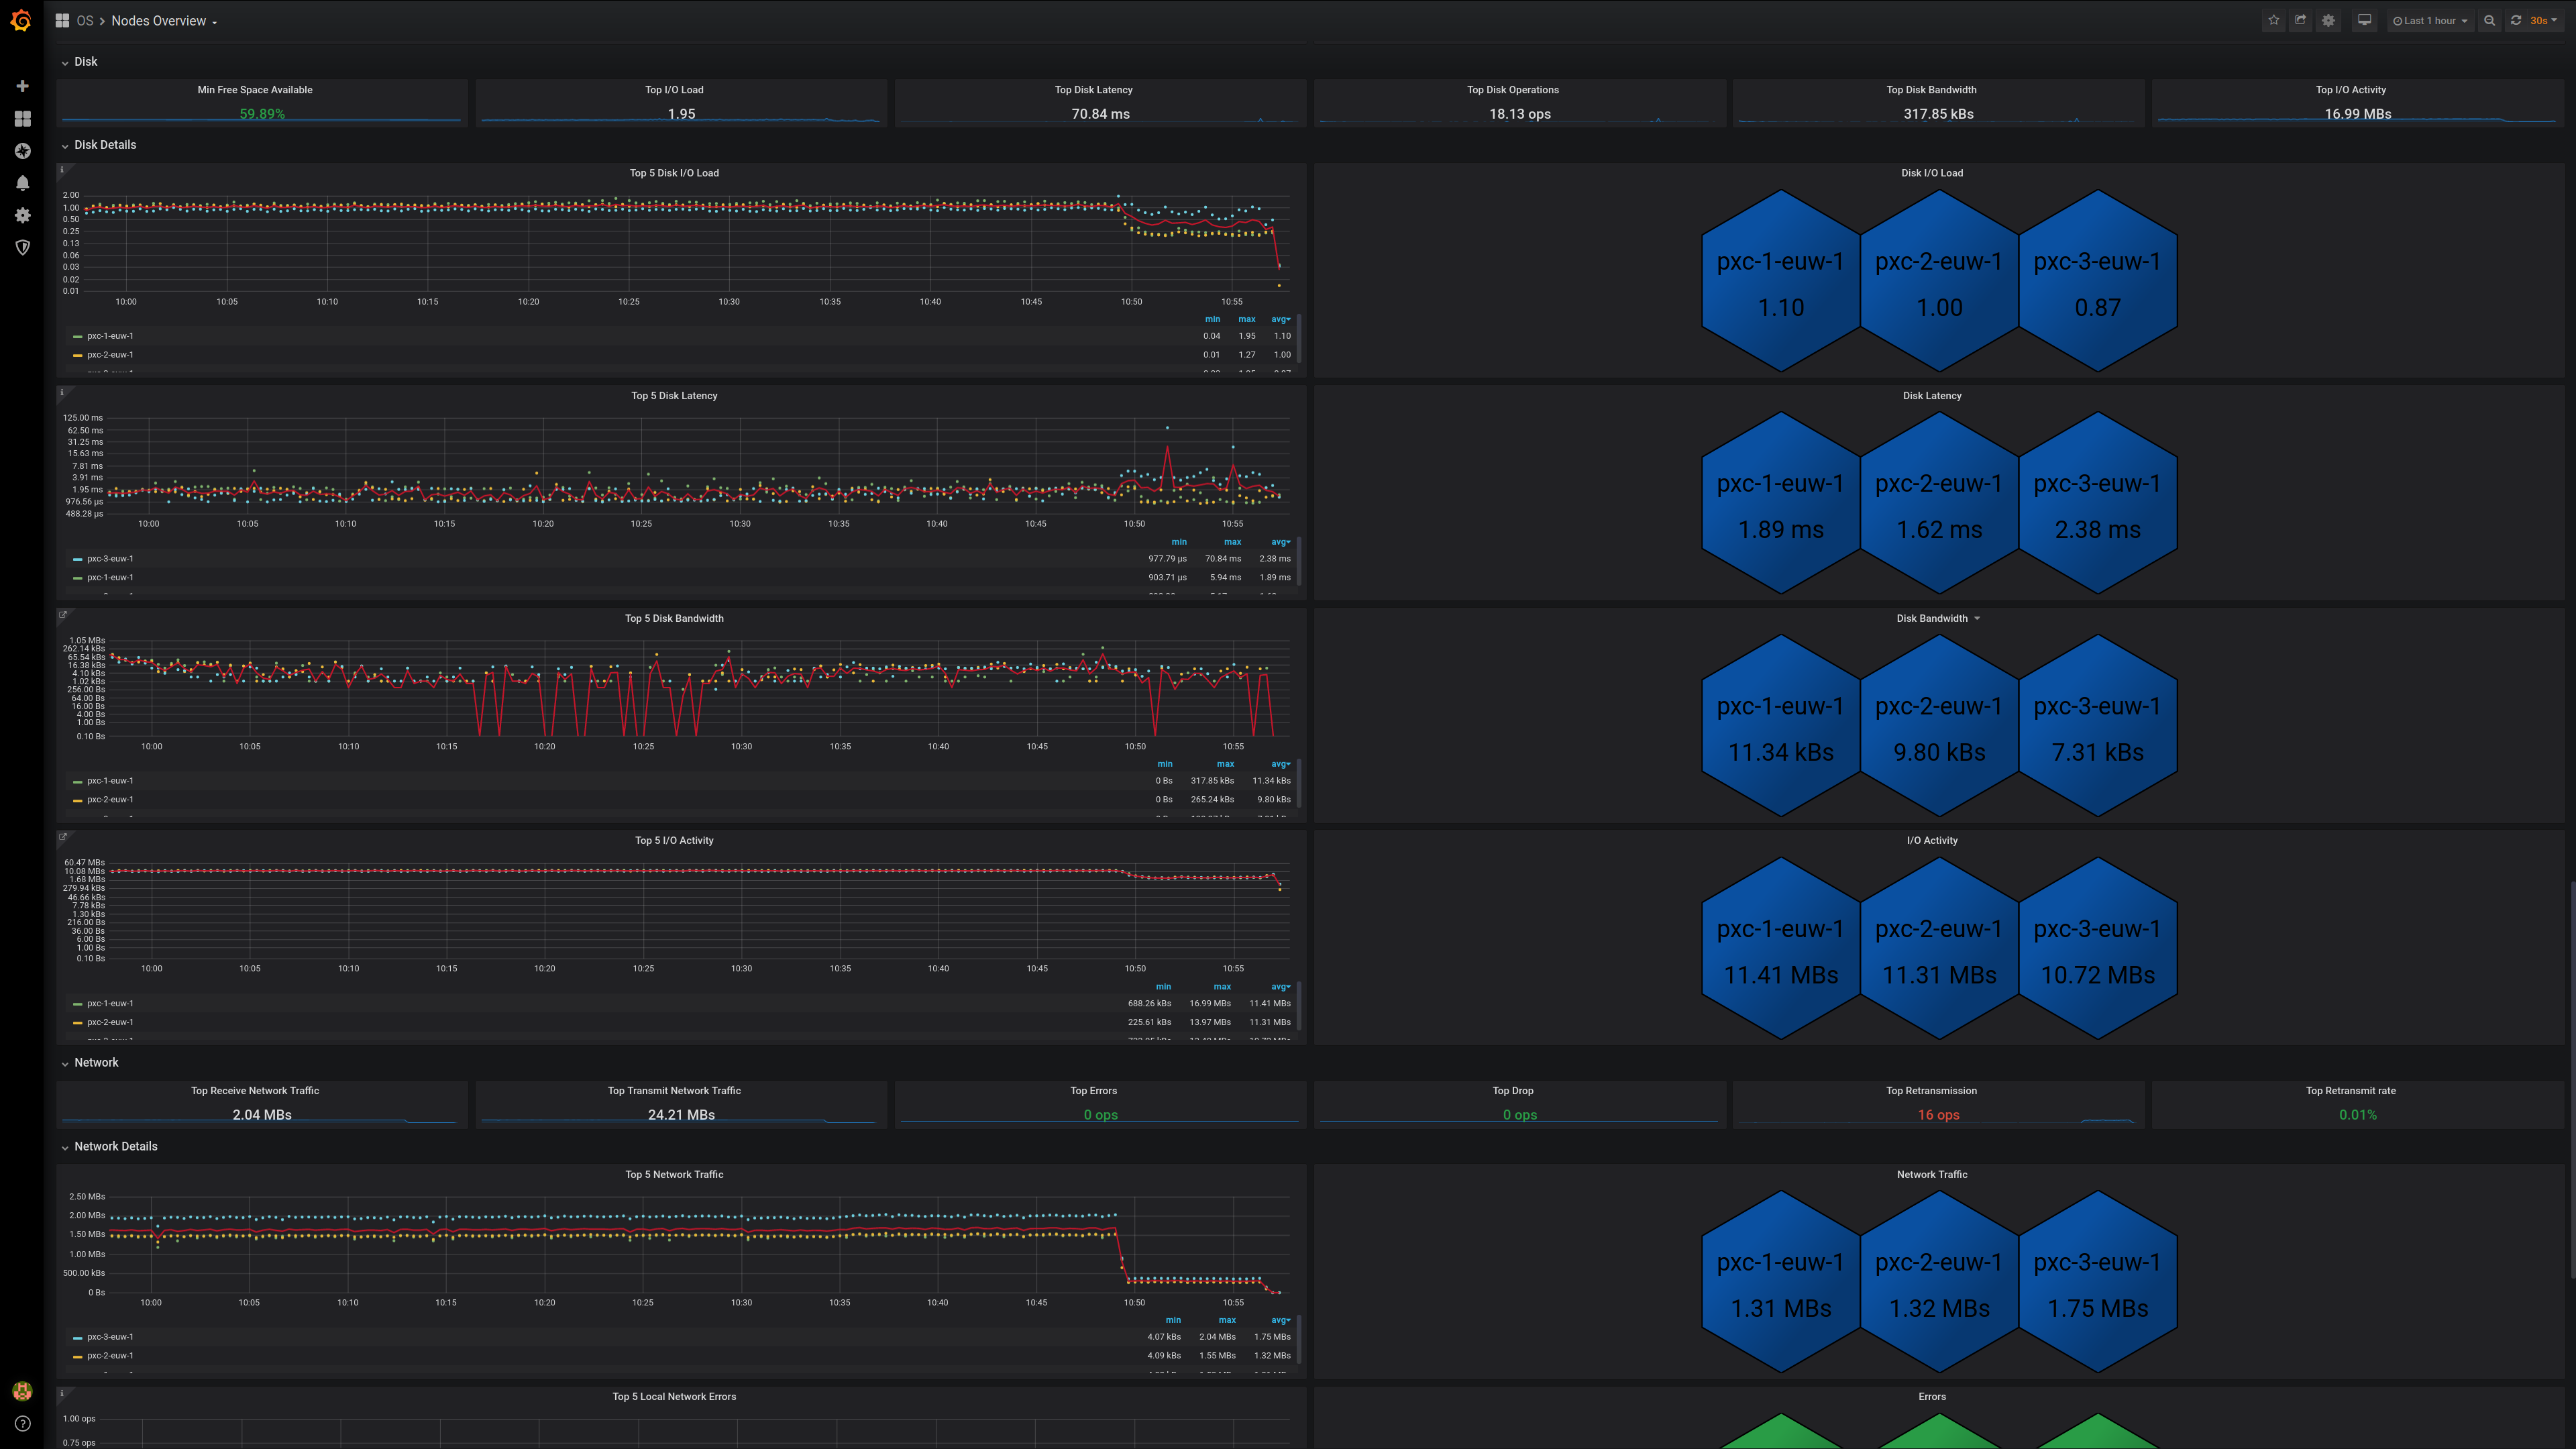Click green color swatch of pxc-1-euw-1 in I/O Load legend
Viewport: 2576px width, 1449px height.
pos(78,337)
